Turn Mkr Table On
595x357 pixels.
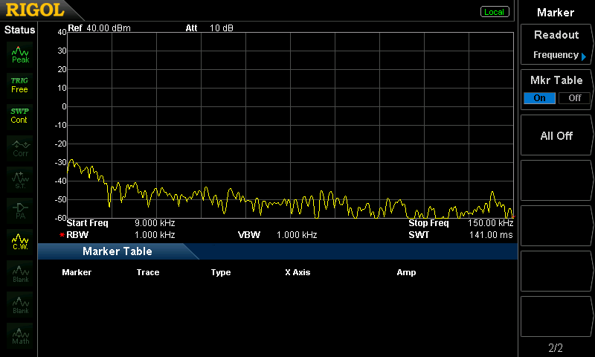click(539, 98)
